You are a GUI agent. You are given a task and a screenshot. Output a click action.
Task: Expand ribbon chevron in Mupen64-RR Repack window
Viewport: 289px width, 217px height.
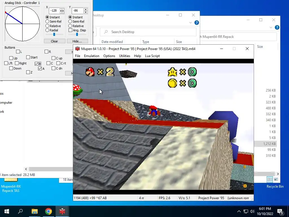click(271, 27)
